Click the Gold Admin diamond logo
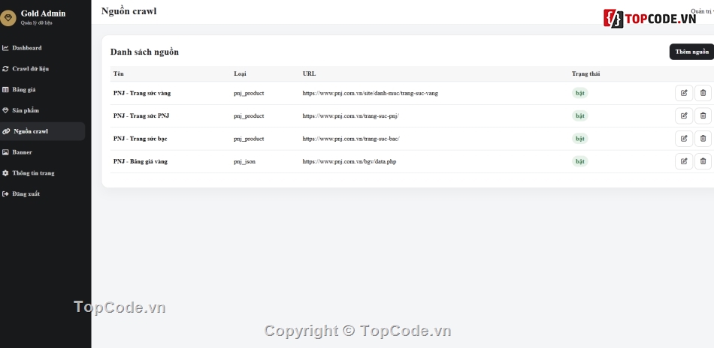 coord(8,18)
